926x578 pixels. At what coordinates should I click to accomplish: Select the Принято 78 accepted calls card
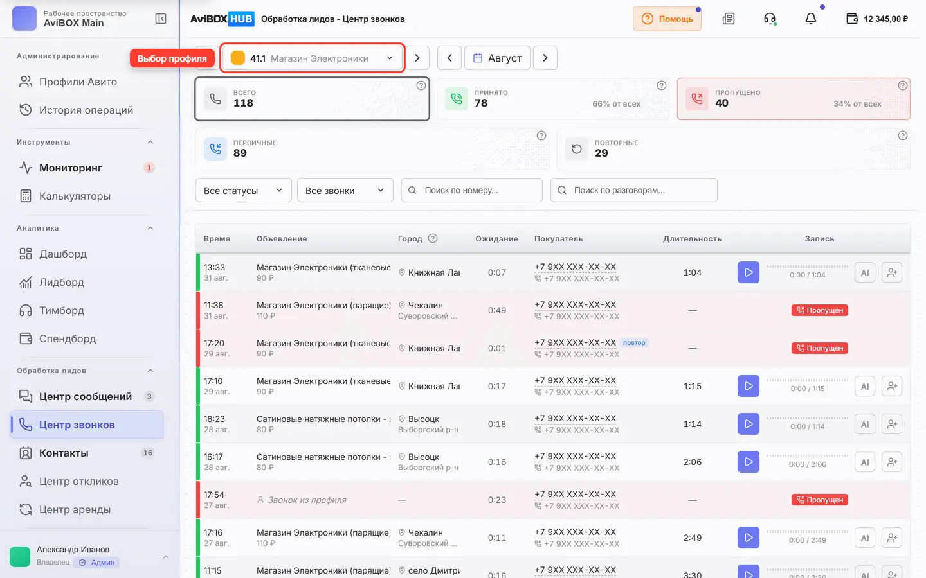click(553, 99)
